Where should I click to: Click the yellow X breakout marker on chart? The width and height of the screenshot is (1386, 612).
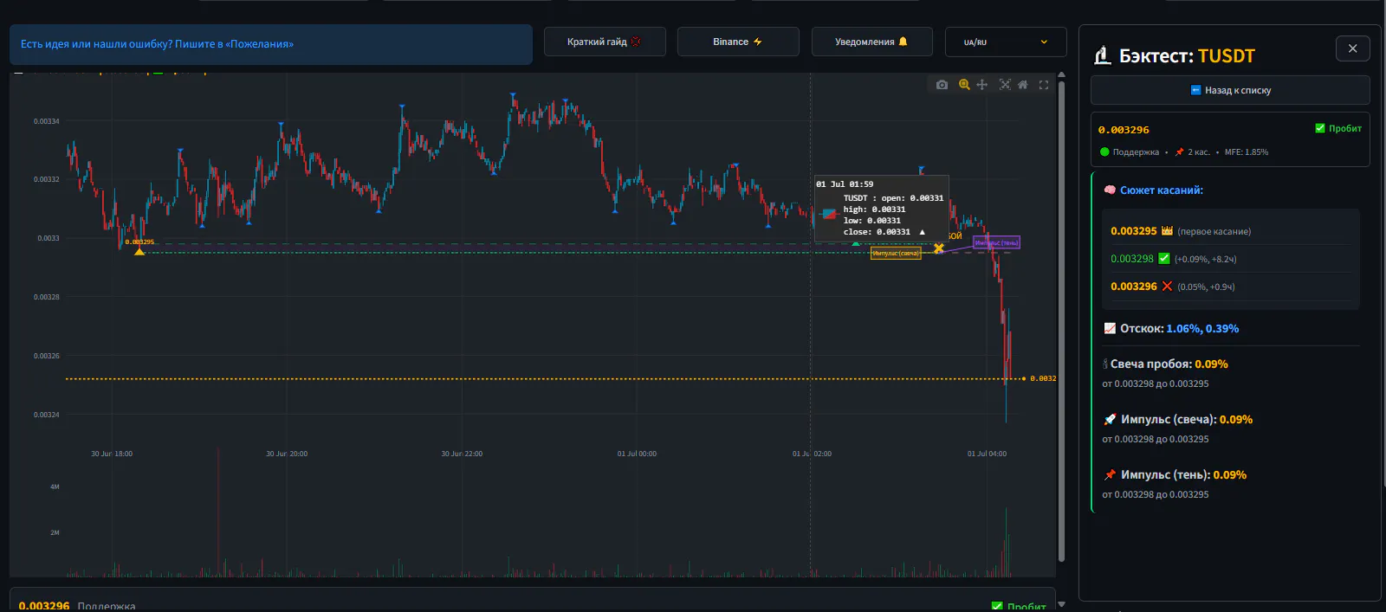pyautogui.click(x=938, y=248)
